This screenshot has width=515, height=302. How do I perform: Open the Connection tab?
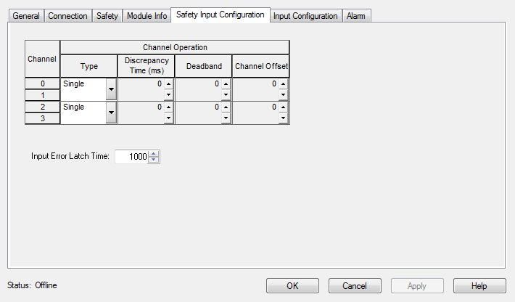pyautogui.click(x=67, y=16)
